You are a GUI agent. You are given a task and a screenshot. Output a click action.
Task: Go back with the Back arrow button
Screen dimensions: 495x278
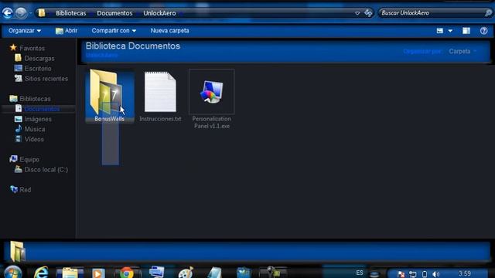click(7, 13)
